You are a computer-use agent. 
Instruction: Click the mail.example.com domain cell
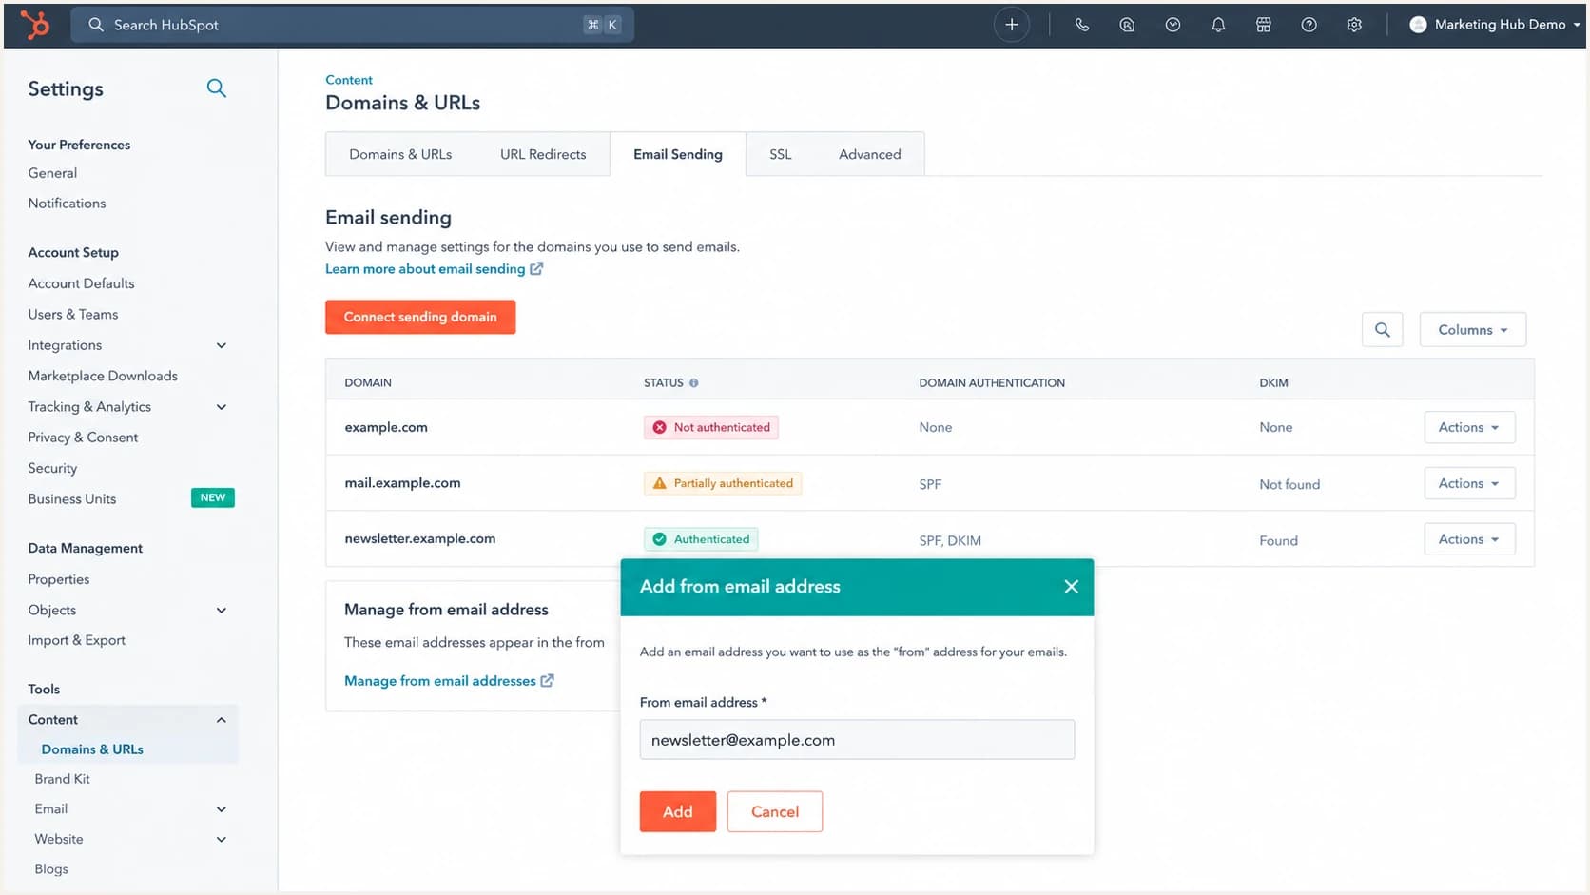point(402,482)
